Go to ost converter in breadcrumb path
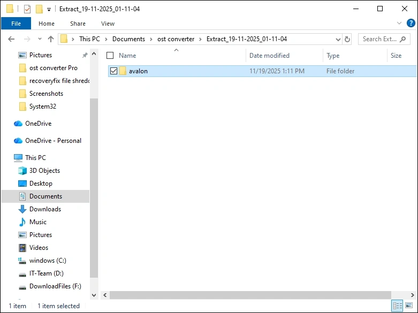 pyautogui.click(x=176, y=39)
